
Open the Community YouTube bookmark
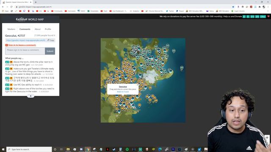(x=57, y=11)
